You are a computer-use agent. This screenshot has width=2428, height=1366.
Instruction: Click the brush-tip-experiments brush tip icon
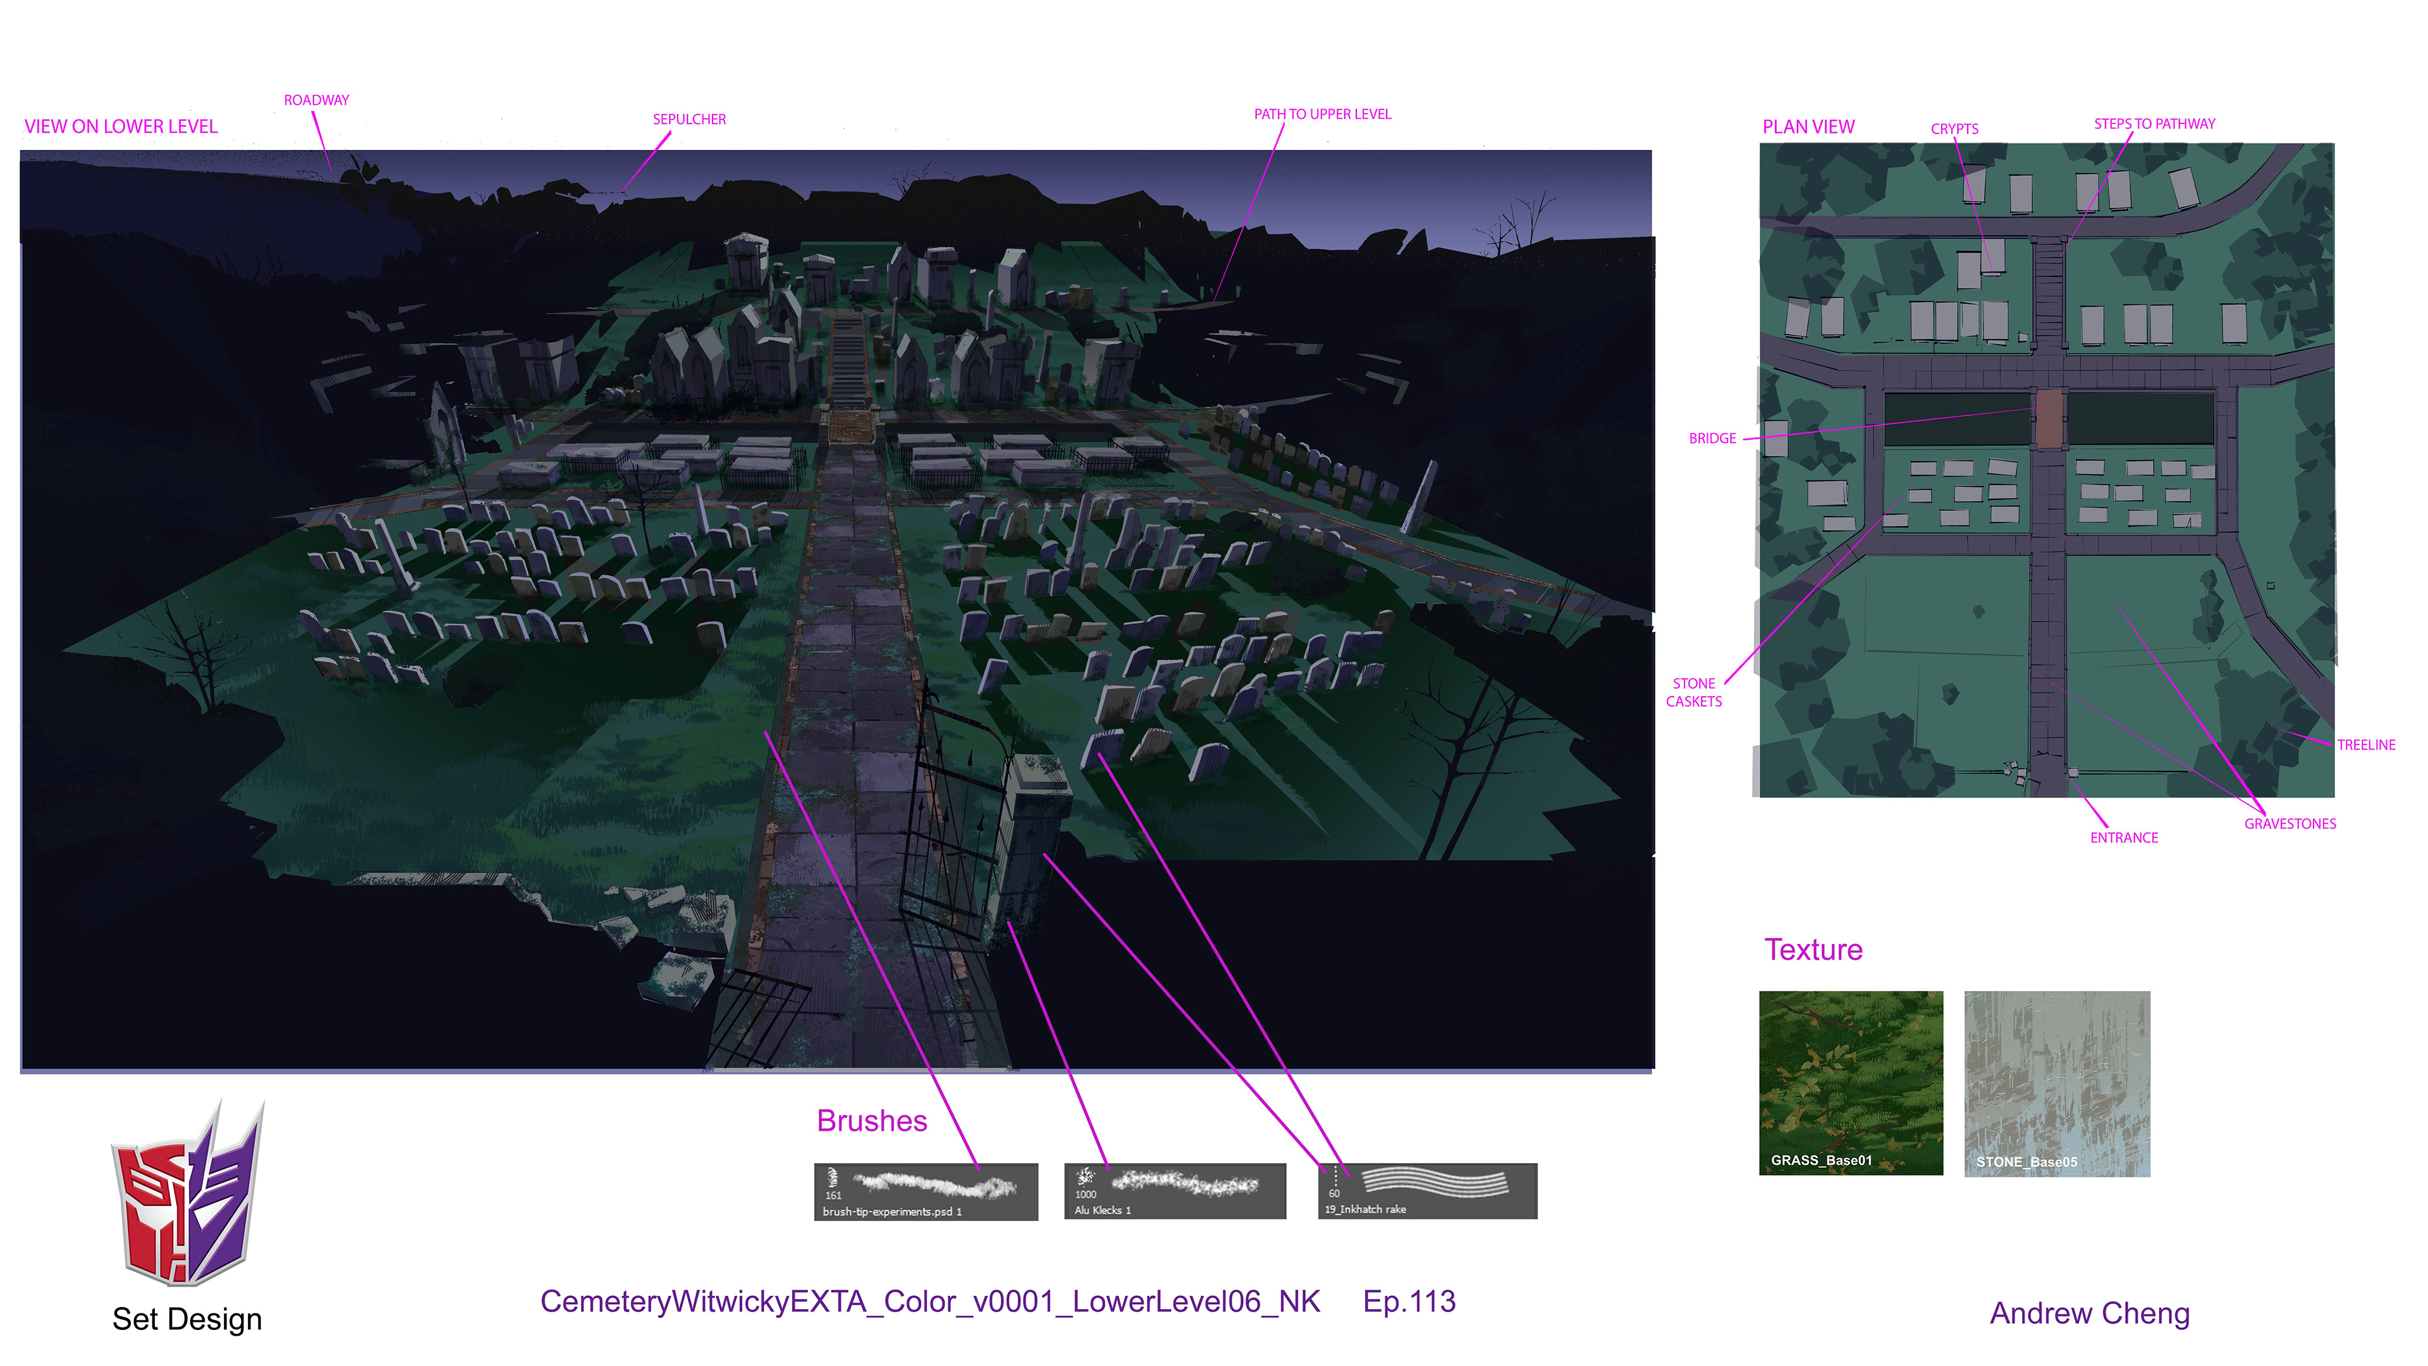click(832, 1176)
